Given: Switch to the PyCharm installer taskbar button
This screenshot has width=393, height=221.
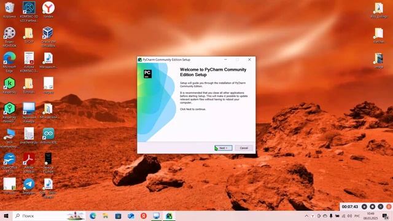Looking at the screenshot, I should (x=169, y=215).
